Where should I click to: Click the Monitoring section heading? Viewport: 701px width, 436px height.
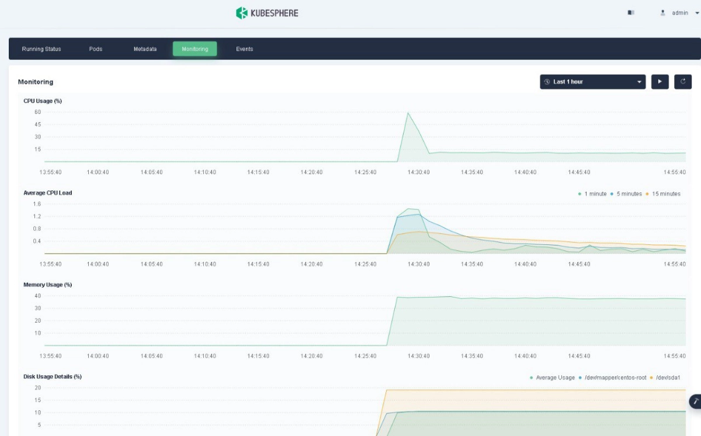pyautogui.click(x=36, y=82)
